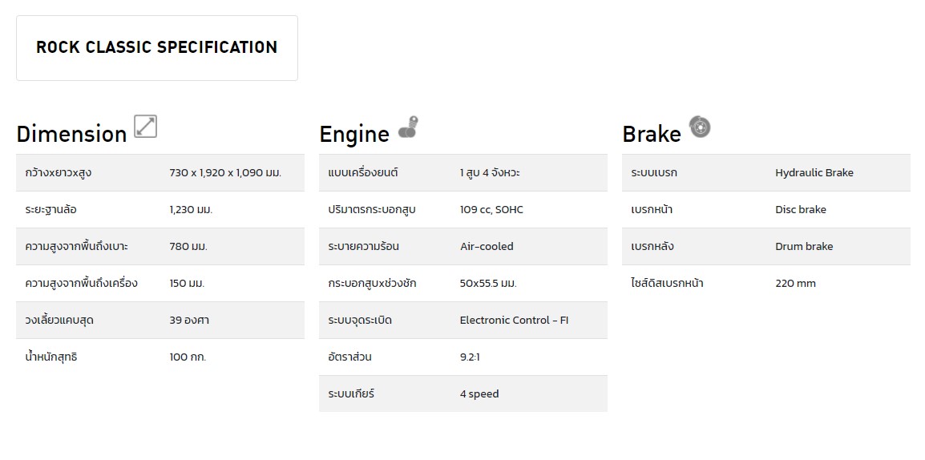Select the value 39 องศา
Image resolution: width=925 pixels, height=460 pixels.
coord(189,321)
